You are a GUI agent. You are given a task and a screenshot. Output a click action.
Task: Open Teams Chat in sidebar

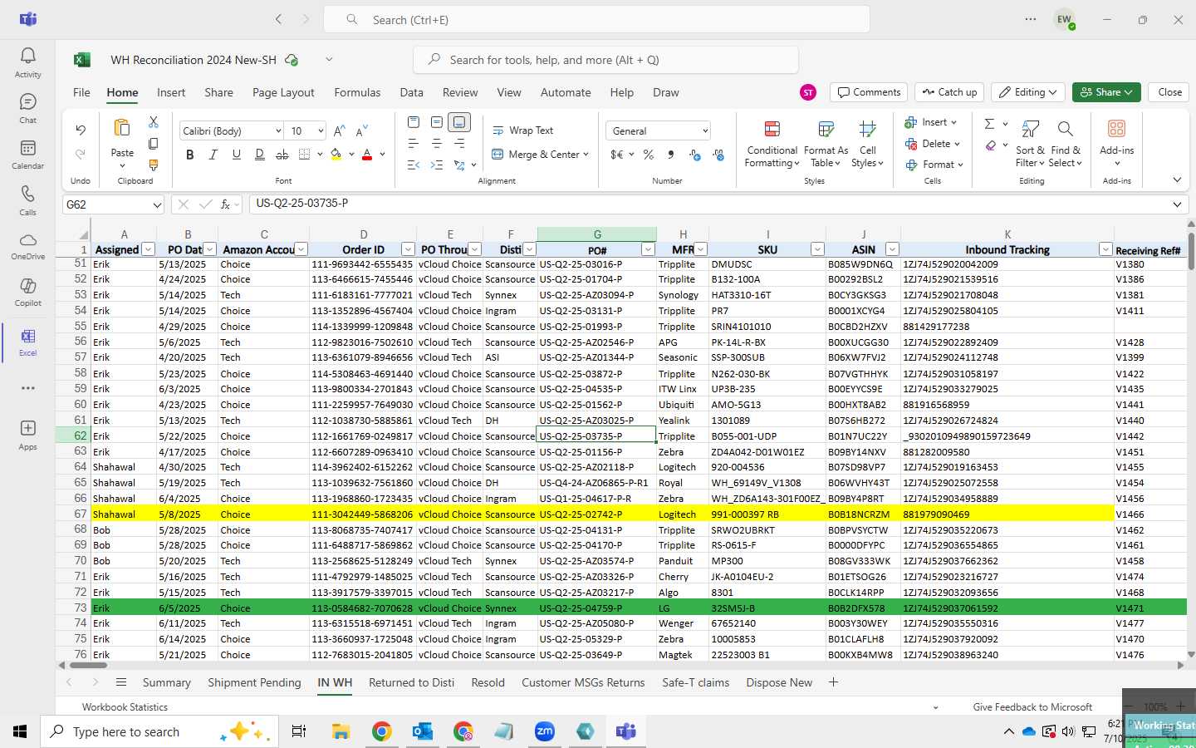(x=27, y=108)
